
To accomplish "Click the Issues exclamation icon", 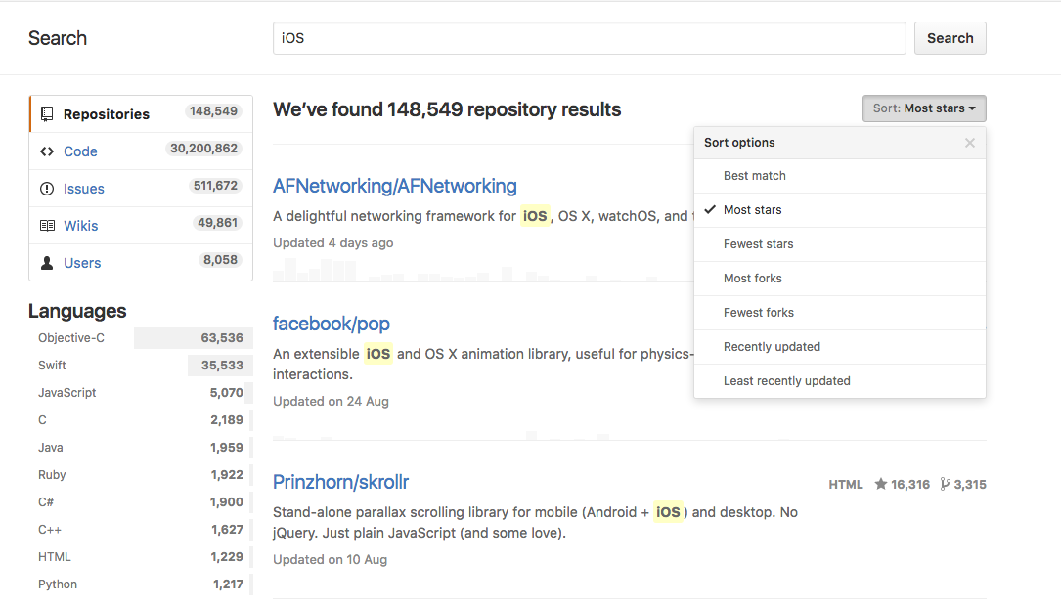I will 47,189.
